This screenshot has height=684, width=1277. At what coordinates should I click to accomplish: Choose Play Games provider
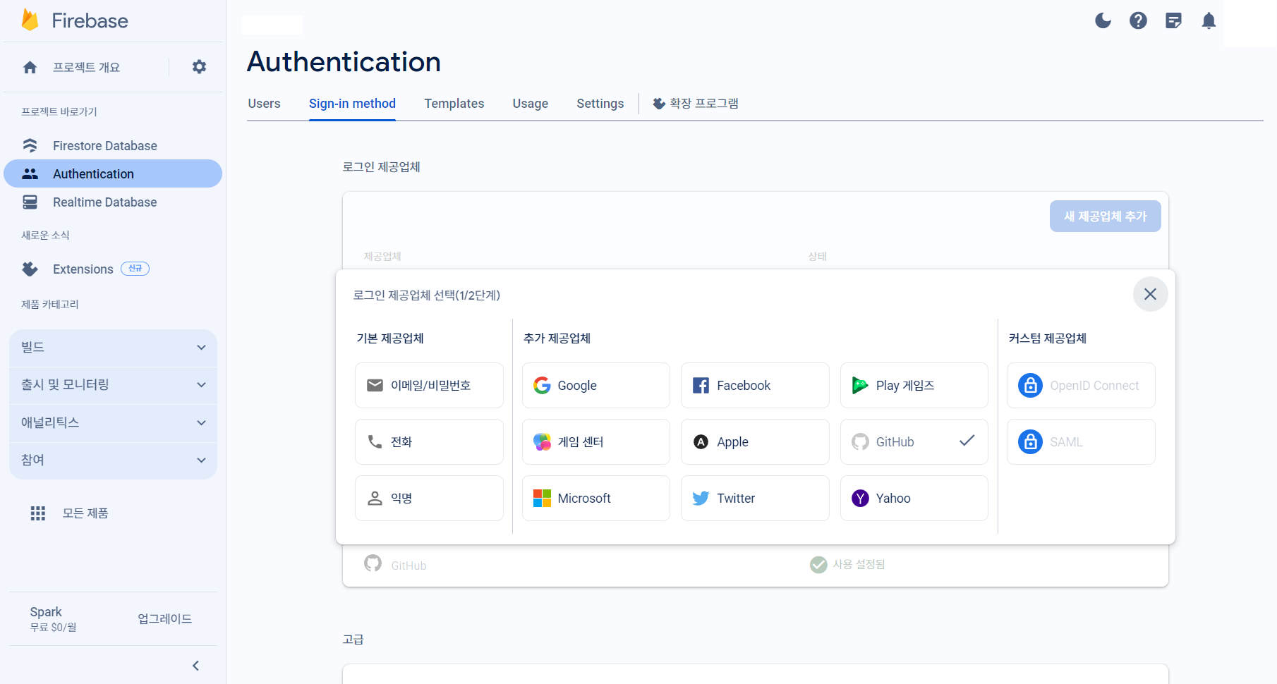tap(914, 385)
